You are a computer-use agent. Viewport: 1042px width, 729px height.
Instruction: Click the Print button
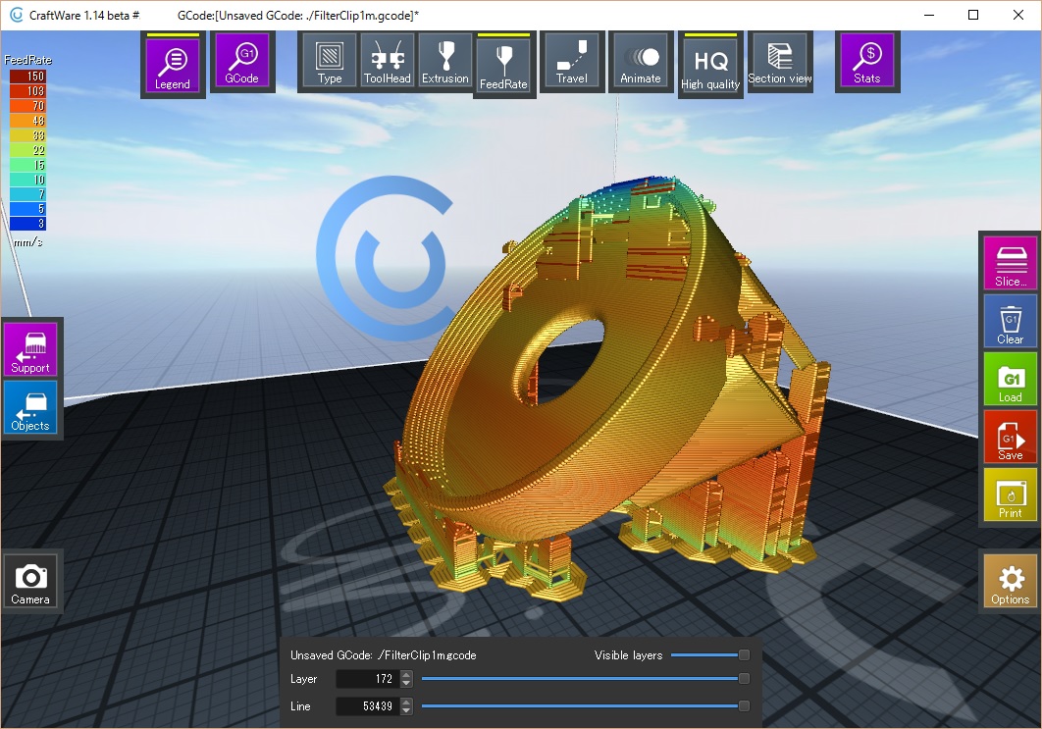click(x=1009, y=496)
